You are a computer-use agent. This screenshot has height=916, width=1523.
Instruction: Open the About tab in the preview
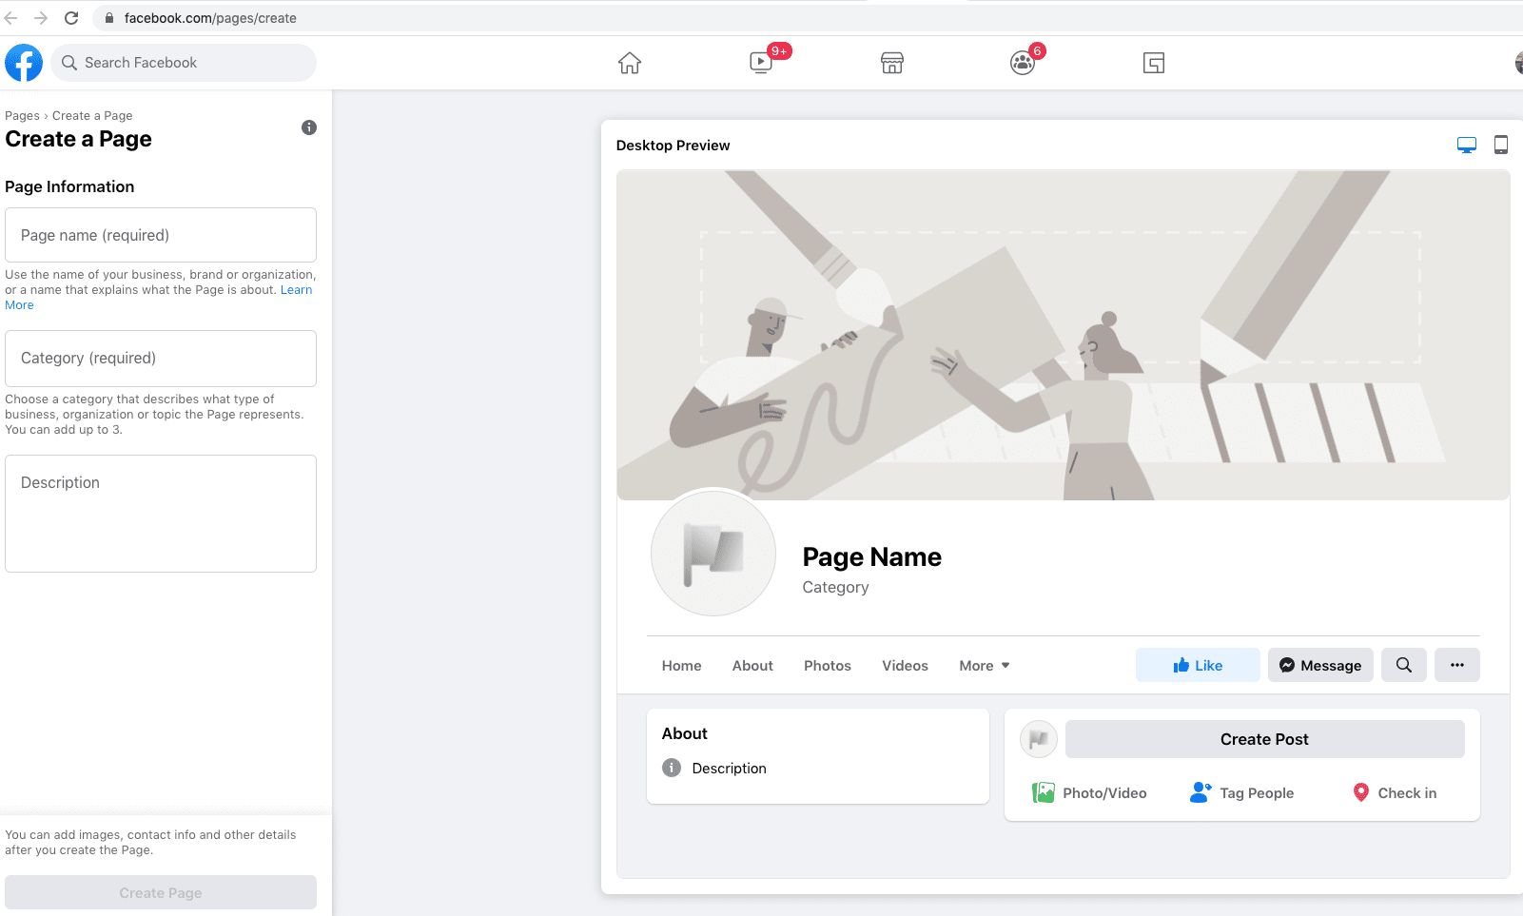pos(752,665)
